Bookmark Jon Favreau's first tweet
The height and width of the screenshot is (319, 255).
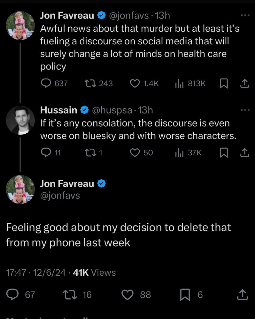[x=224, y=84]
